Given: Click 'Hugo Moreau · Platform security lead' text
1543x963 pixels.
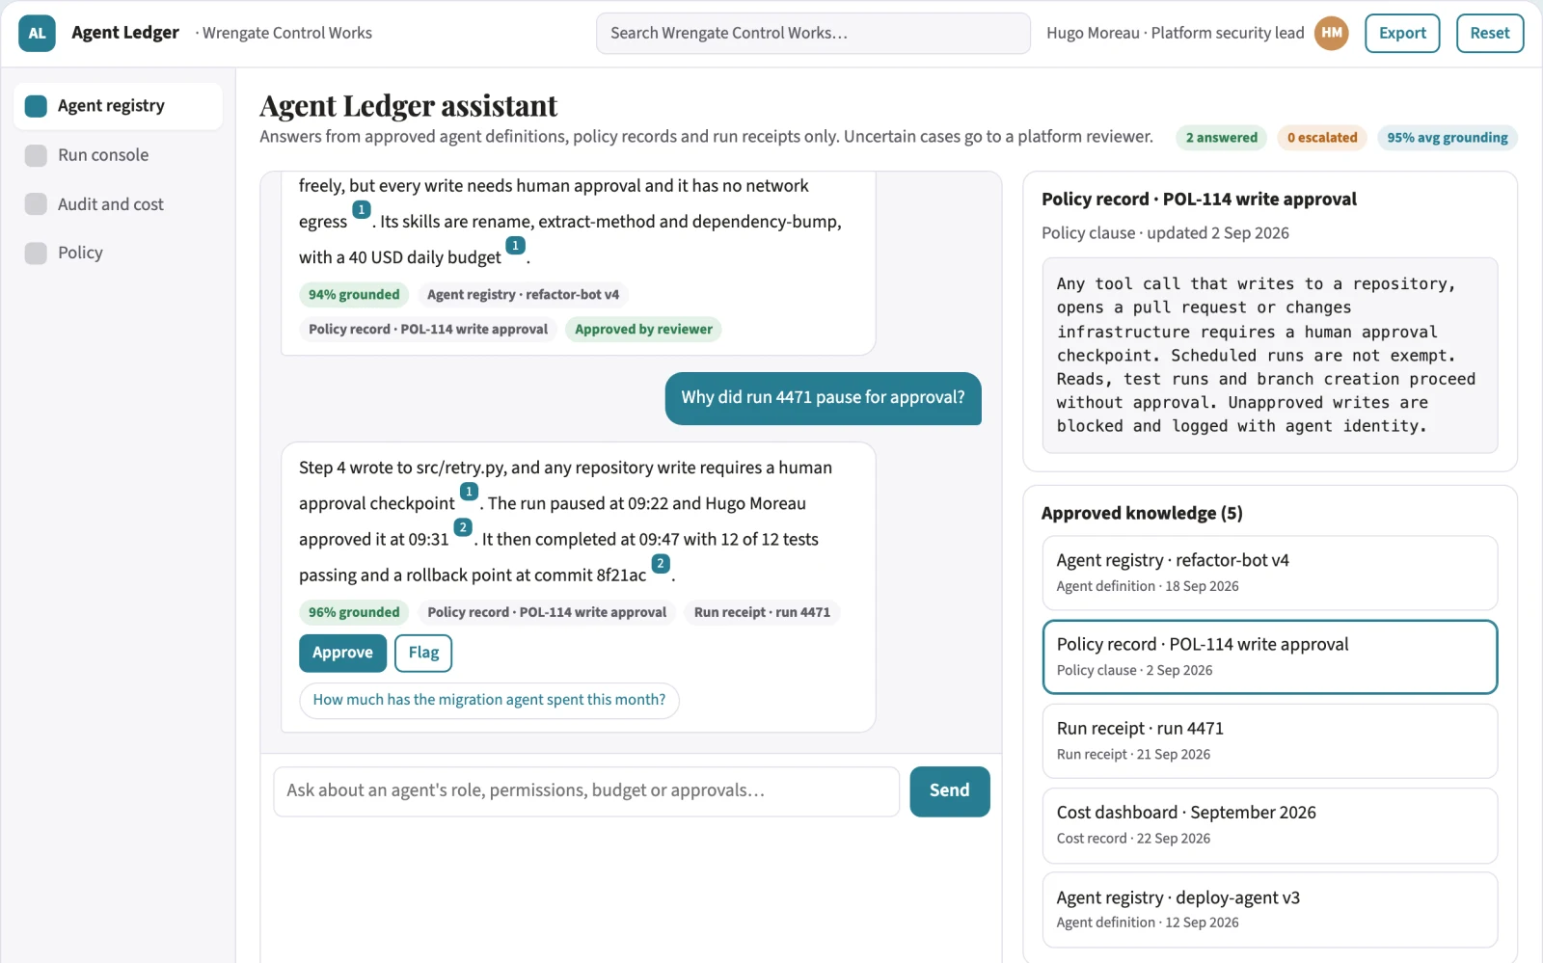Looking at the screenshot, I should coord(1175,33).
